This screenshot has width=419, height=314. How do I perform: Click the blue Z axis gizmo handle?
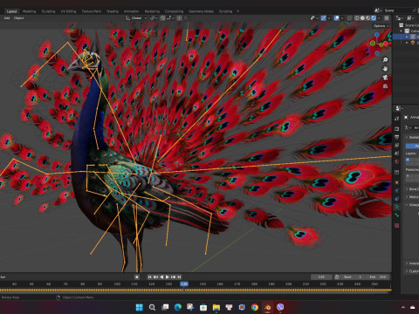click(x=377, y=35)
